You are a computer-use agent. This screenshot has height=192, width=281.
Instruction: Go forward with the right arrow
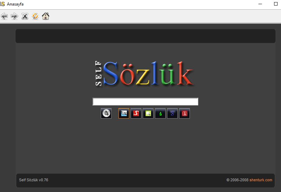14,16
